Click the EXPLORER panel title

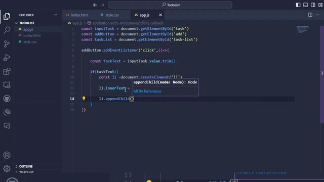[26, 15]
